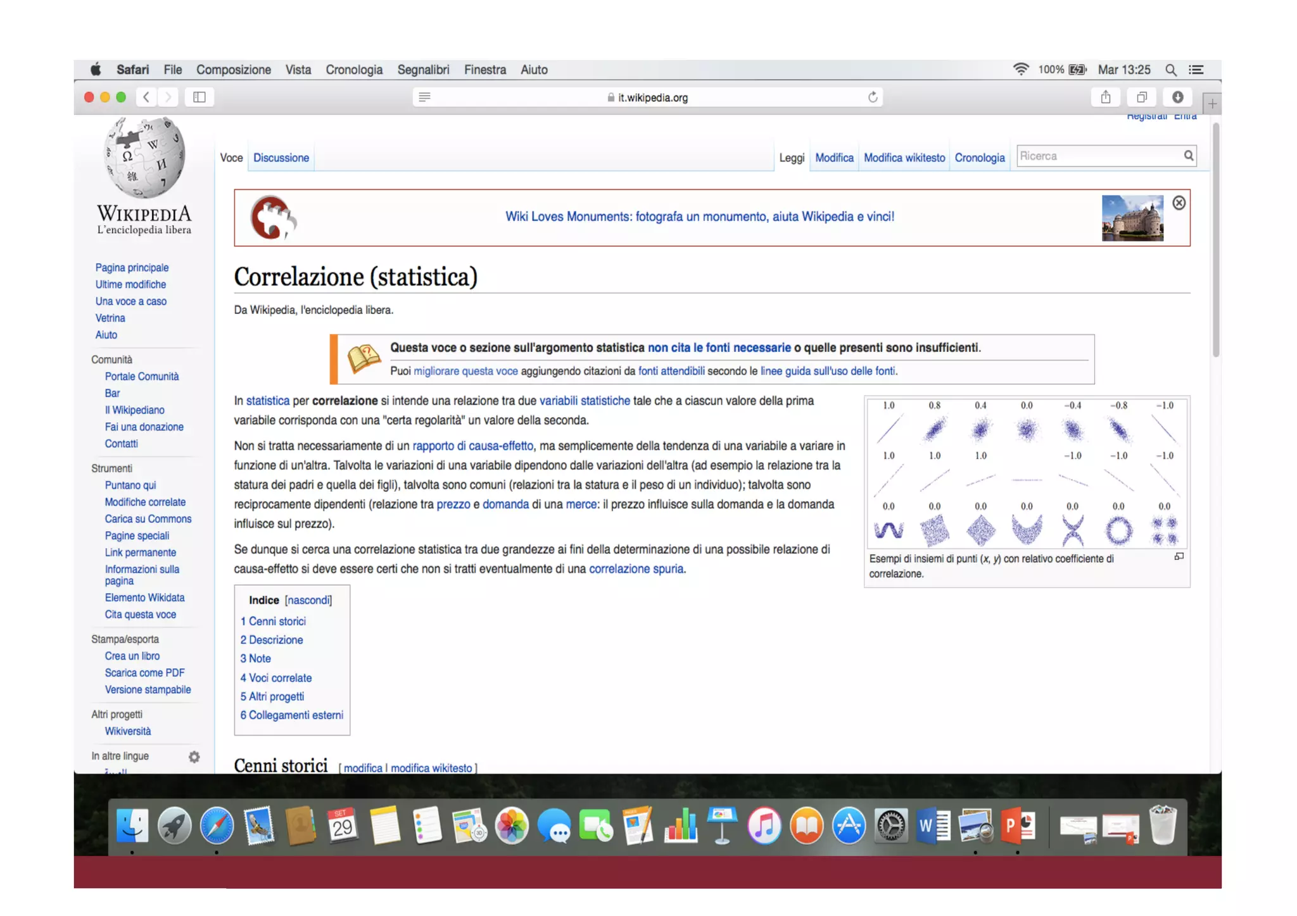Click the reload page icon
The image size is (1297, 916).
[x=873, y=97]
